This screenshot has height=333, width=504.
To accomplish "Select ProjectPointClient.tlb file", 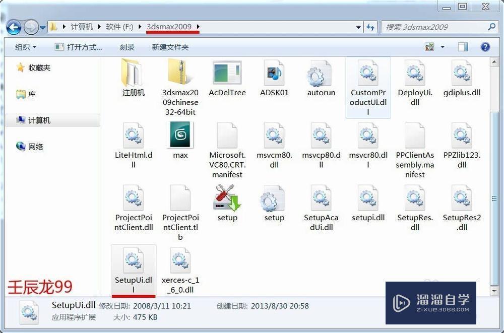I will (180, 213).
